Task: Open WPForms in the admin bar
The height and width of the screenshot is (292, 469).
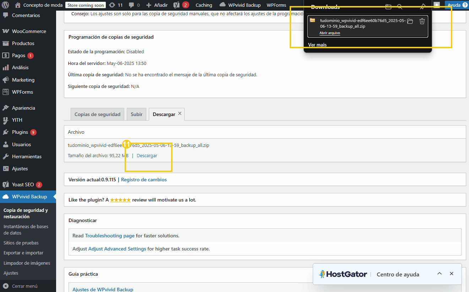Action: click(x=276, y=5)
